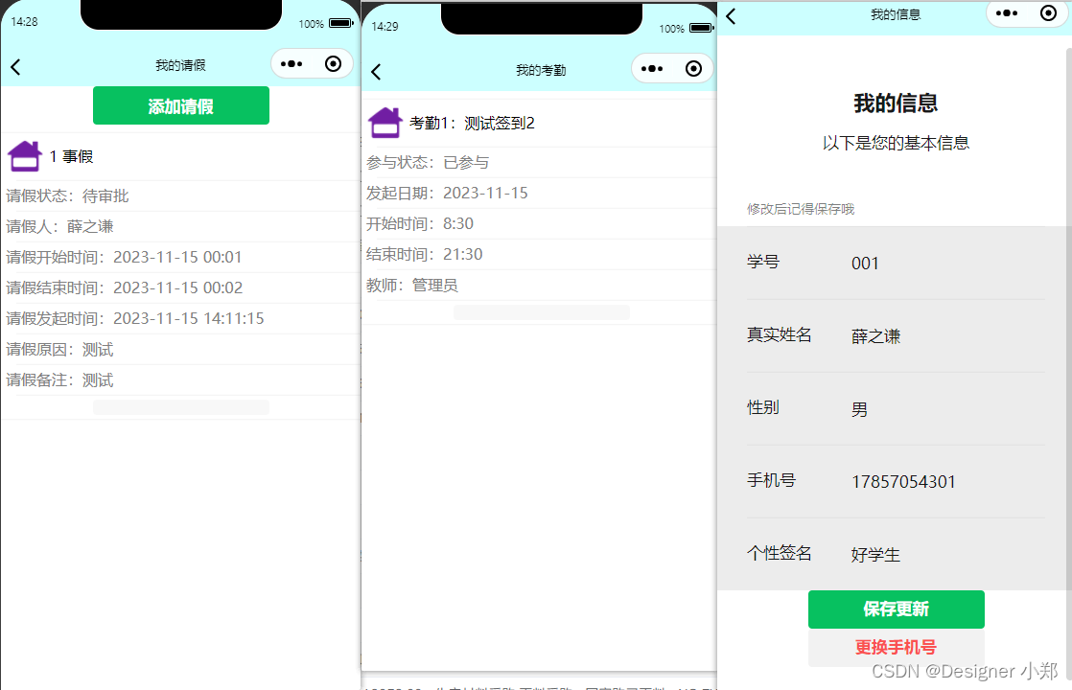Viewport: 1072px width, 690px height.
Task: Click the 我的信息 bold heading
Action: click(896, 103)
